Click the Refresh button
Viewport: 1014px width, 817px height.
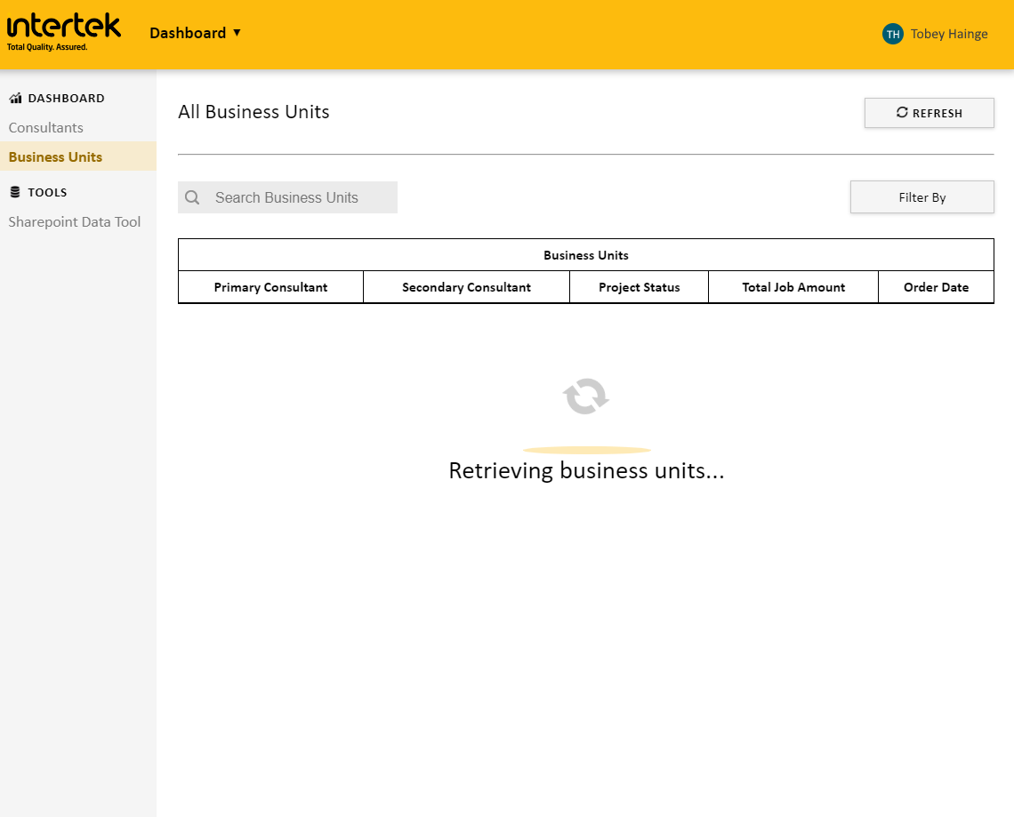(929, 113)
